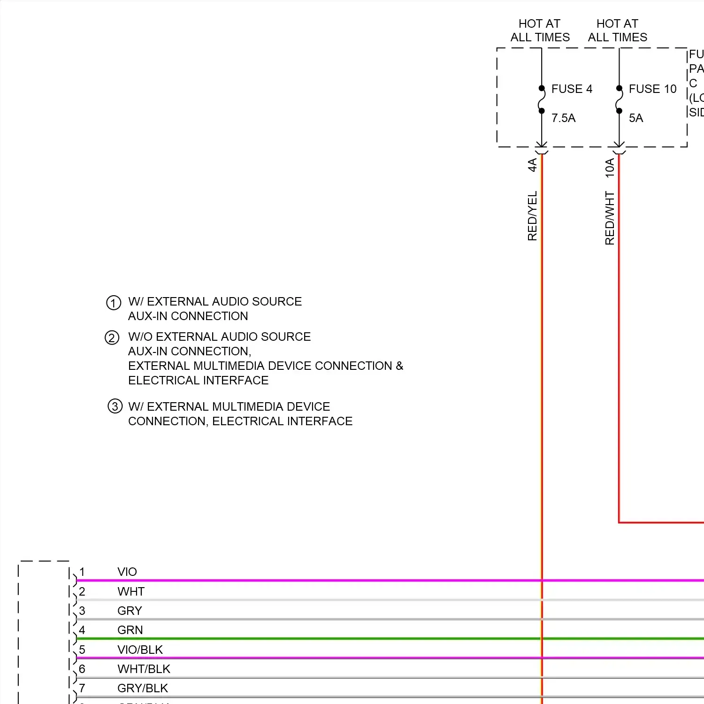This screenshot has width=704, height=704.
Task: Click the W/ EXTERNAL AUDIO SOURCE note text
Action: pos(215,301)
